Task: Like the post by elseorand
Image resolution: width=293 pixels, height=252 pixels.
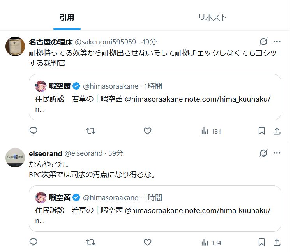Action: click(x=147, y=242)
